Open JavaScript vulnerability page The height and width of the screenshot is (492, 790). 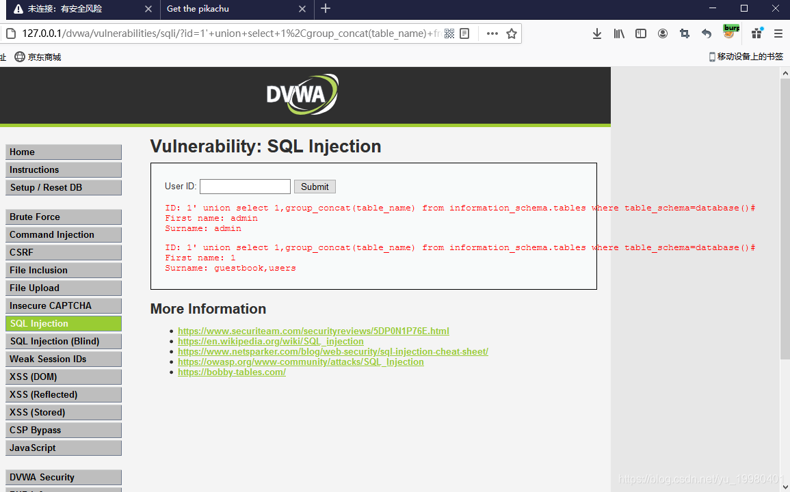[x=64, y=448]
